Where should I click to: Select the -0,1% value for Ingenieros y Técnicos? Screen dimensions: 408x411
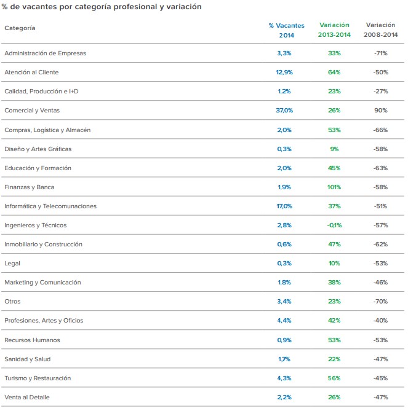(334, 225)
